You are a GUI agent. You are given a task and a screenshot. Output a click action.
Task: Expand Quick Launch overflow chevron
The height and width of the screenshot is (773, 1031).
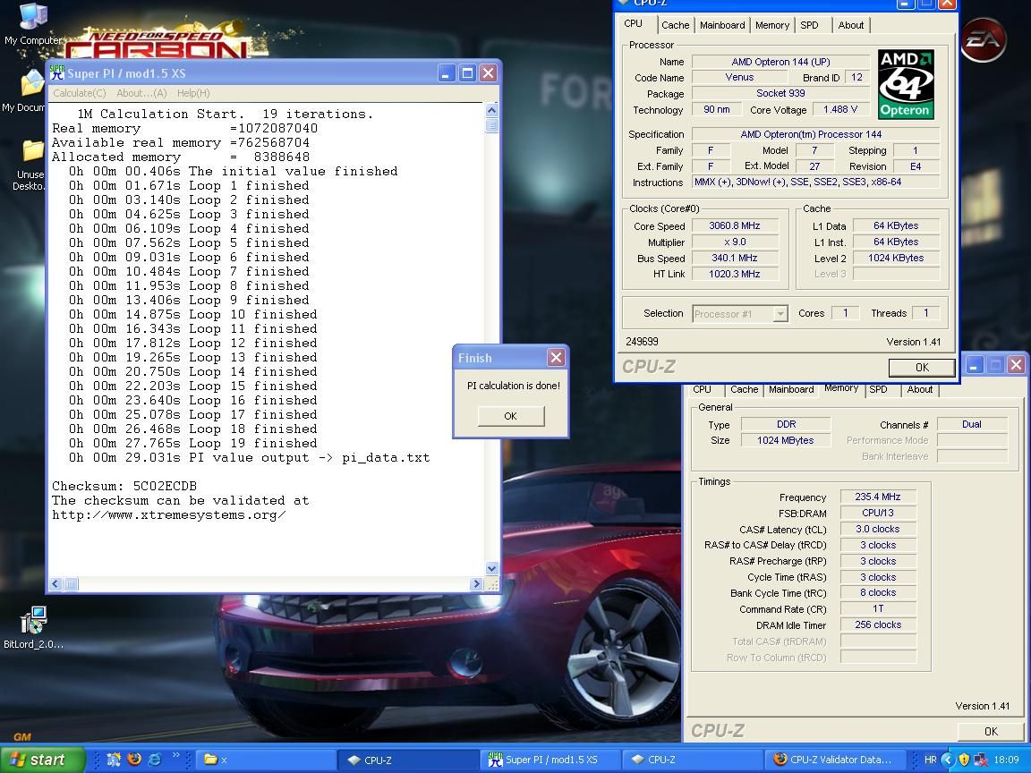(x=176, y=755)
